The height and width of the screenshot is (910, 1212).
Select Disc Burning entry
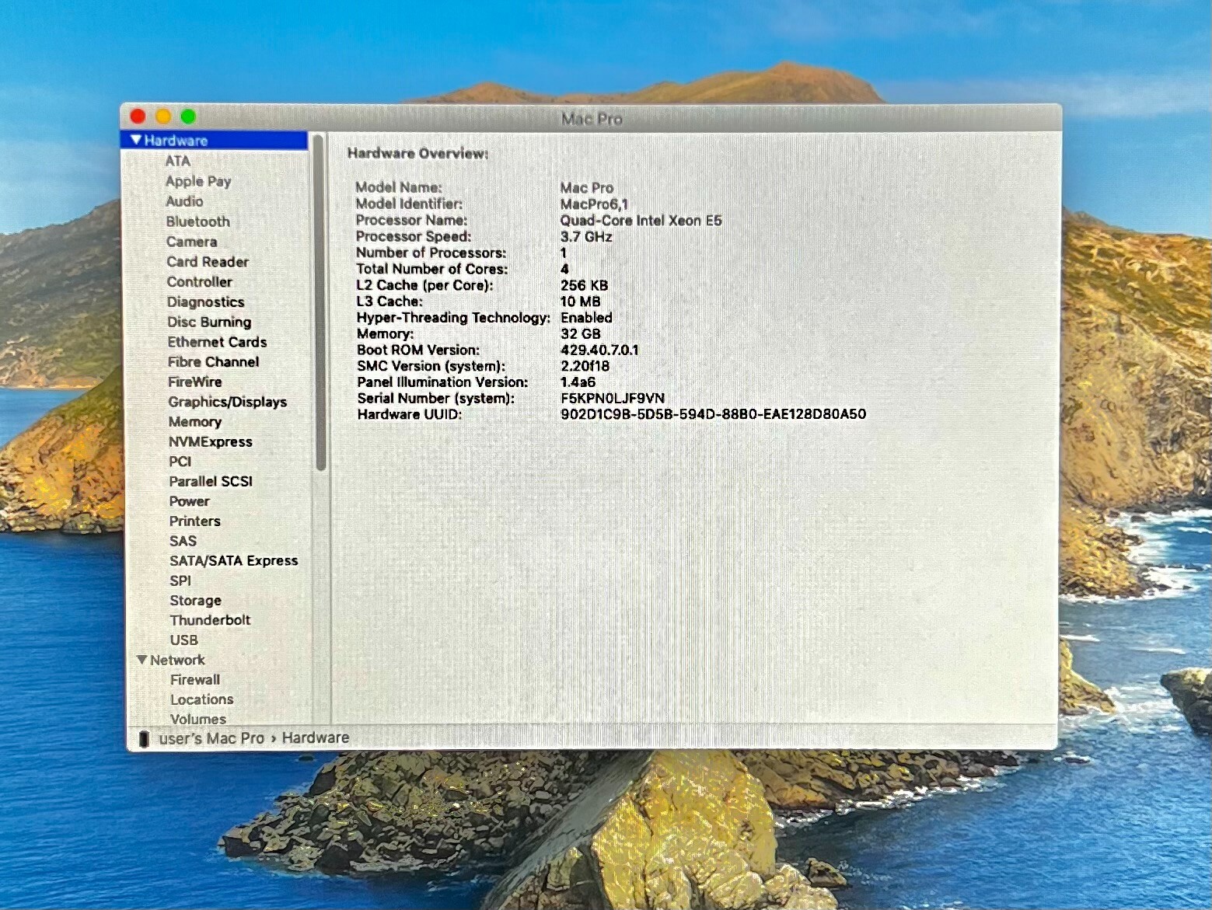(x=209, y=322)
